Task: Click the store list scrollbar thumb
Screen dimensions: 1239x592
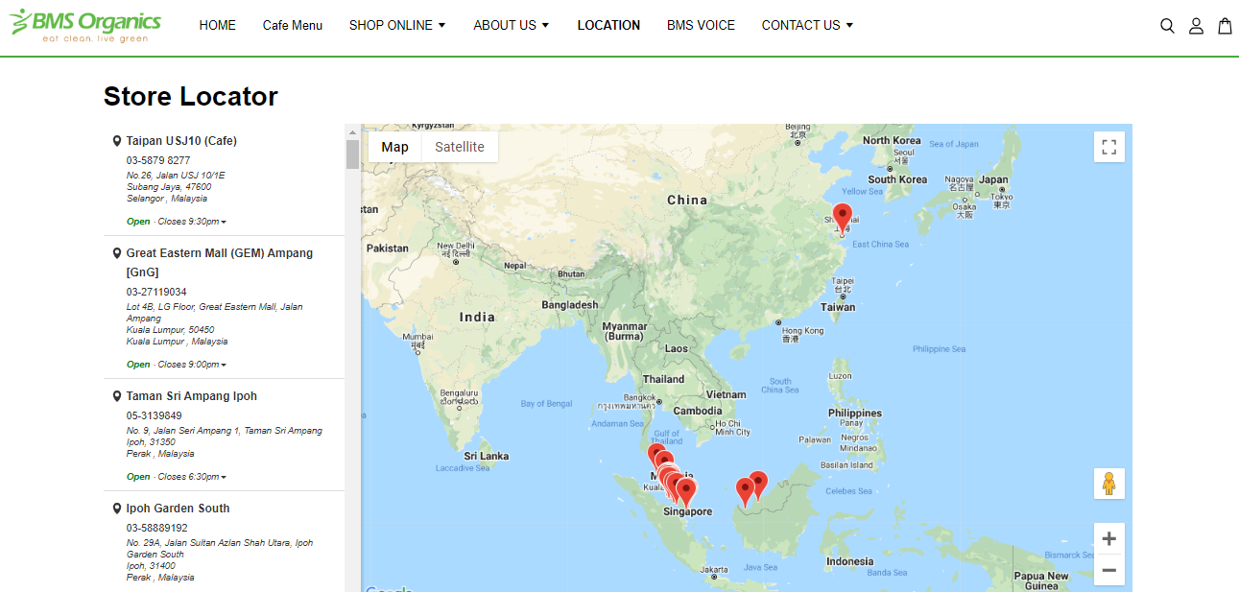Action: pos(352,154)
